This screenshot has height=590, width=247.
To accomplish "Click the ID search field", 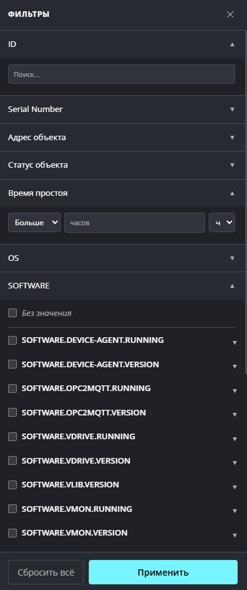I will (x=121, y=74).
